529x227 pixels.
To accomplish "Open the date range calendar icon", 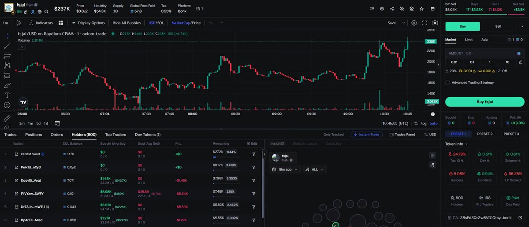I will [x=57, y=123].
